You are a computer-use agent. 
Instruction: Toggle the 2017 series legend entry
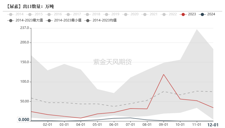click(x=73, y=14)
